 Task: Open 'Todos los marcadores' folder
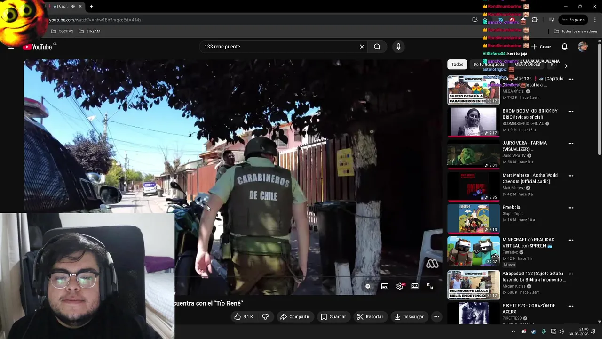(x=576, y=32)
